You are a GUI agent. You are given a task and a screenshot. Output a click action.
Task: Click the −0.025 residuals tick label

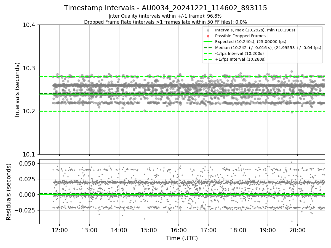click(x=25, y=210)
